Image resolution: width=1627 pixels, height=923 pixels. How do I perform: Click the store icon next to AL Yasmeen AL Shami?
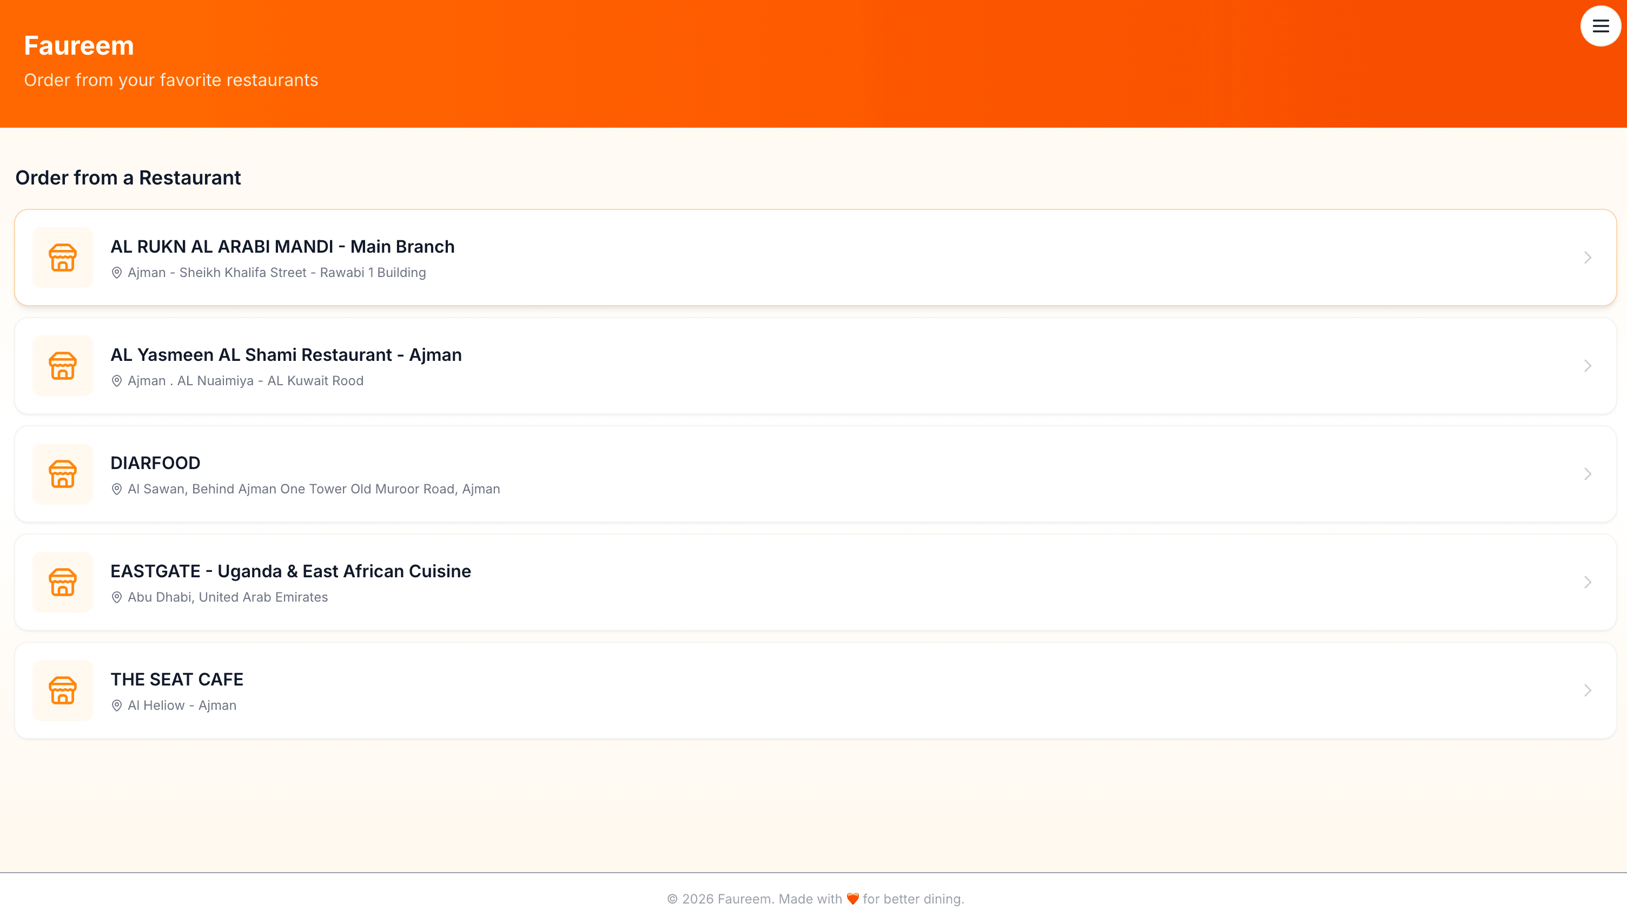(x=63, y=366)
